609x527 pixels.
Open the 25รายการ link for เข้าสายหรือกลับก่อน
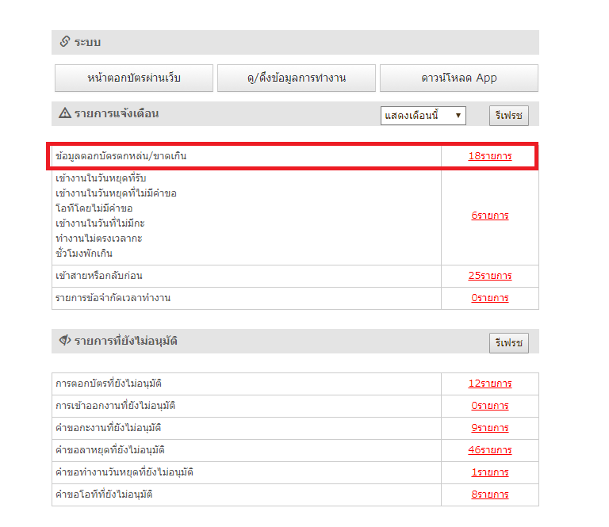(489, 276)
